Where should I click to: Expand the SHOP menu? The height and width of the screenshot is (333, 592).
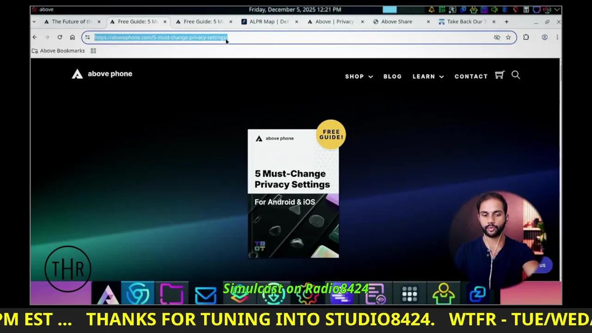point(359,76)
